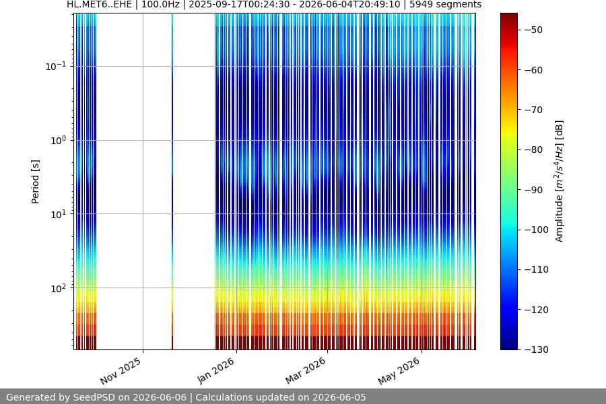Click the 10⁰ period tick label
The width and height of the screenshot is (606, 404).
[59, 140]
